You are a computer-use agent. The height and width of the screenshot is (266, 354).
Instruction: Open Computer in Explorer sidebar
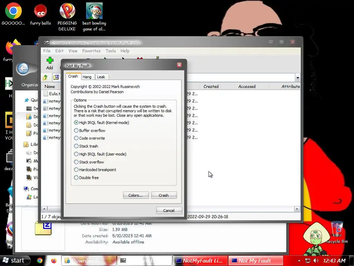point(31,189)
